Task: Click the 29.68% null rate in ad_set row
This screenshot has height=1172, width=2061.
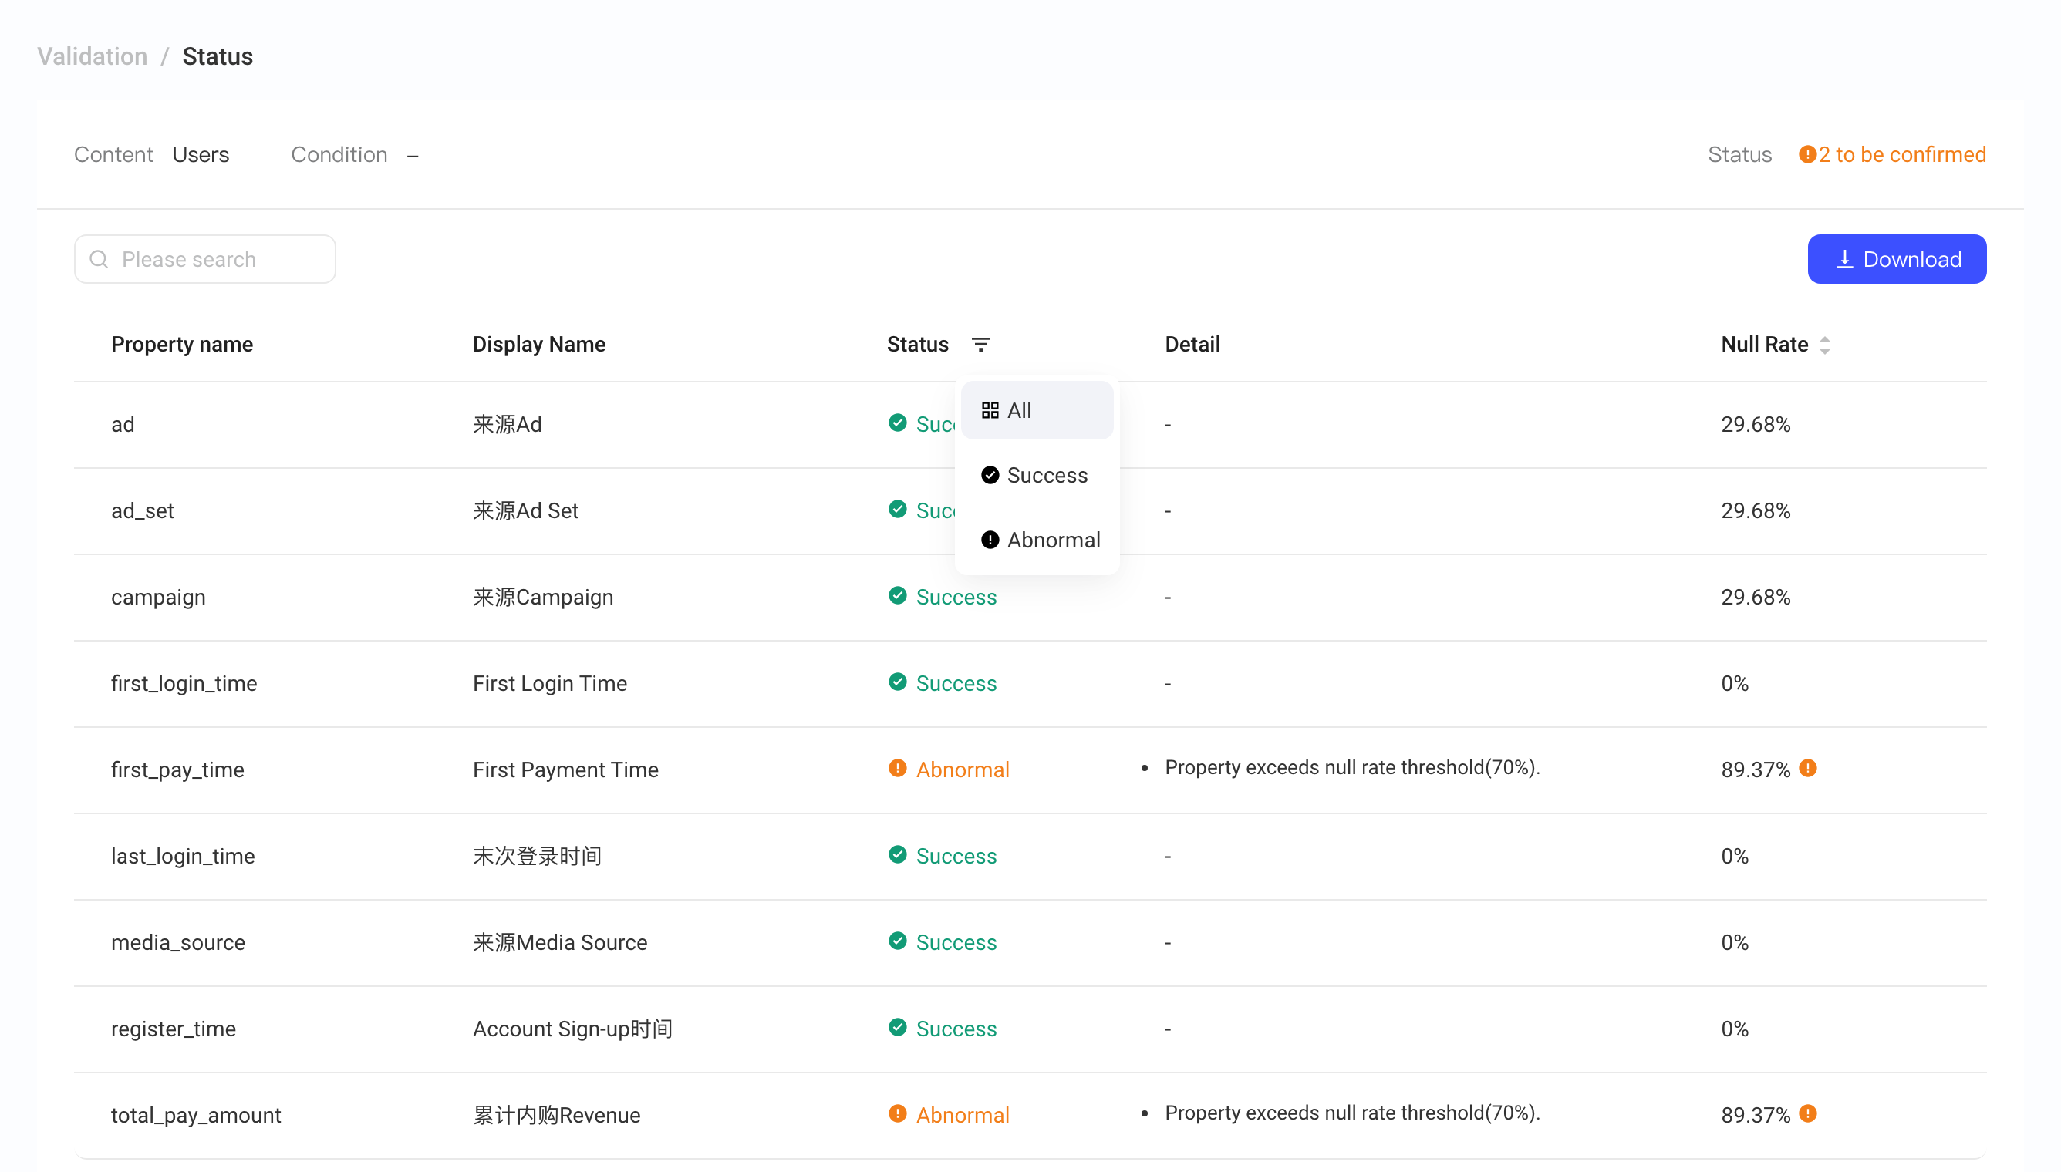Action: pos(1756,511)
